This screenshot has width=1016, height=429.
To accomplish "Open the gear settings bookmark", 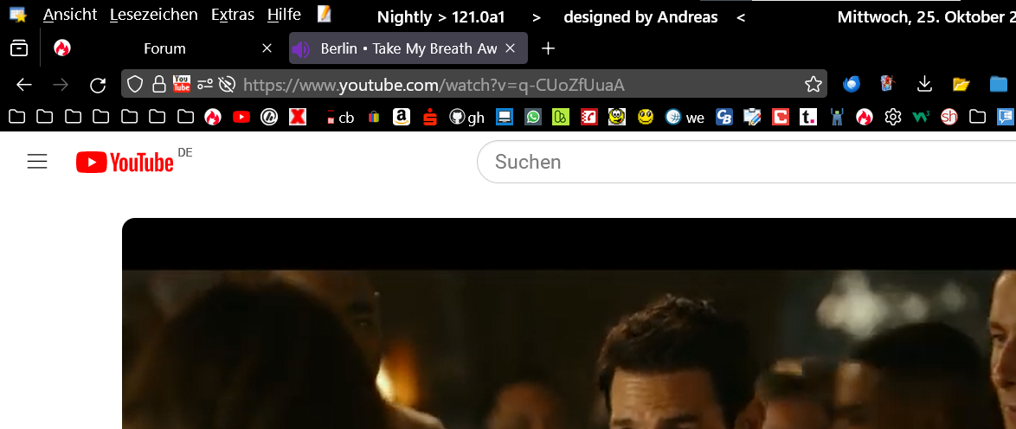I will click(x=893, y=117).
